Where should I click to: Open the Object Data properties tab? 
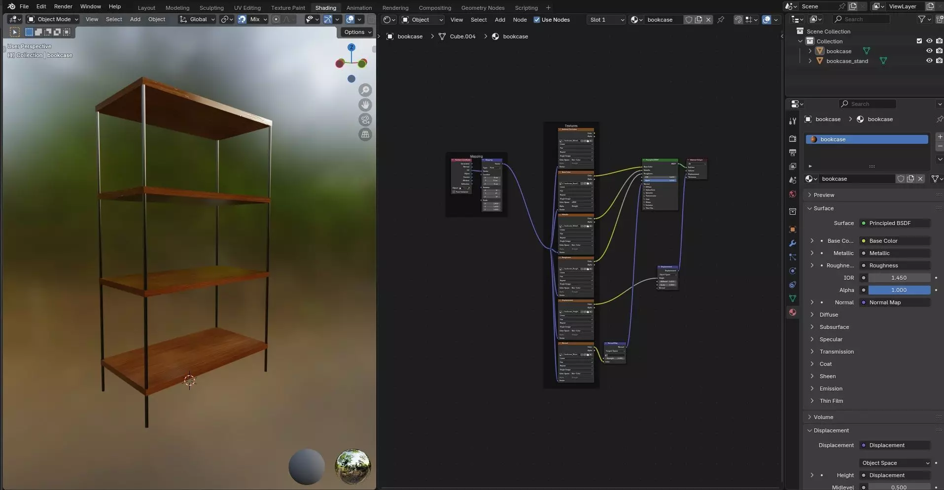click(x=793, y=298)
